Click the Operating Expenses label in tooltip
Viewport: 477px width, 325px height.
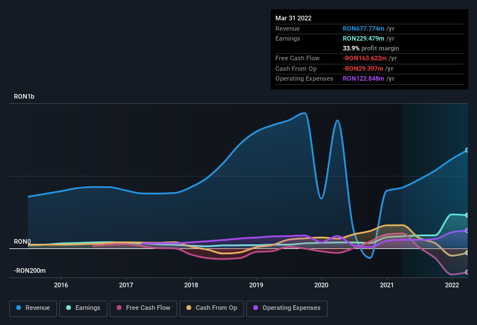(304, 79)
